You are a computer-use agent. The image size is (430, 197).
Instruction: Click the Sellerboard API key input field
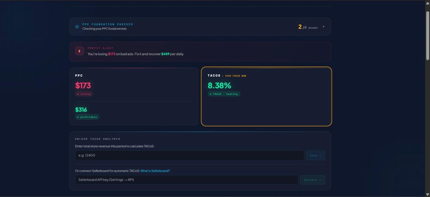pyautogui.click(x=187, y=180)
